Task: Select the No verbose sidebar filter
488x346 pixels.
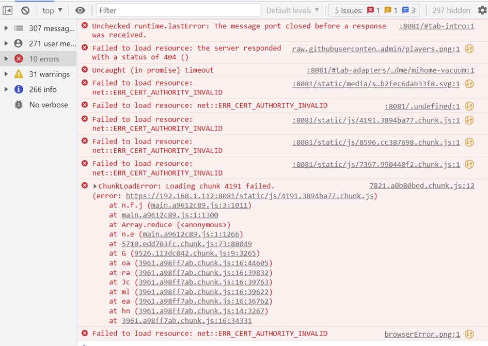Action: point(50,105)
